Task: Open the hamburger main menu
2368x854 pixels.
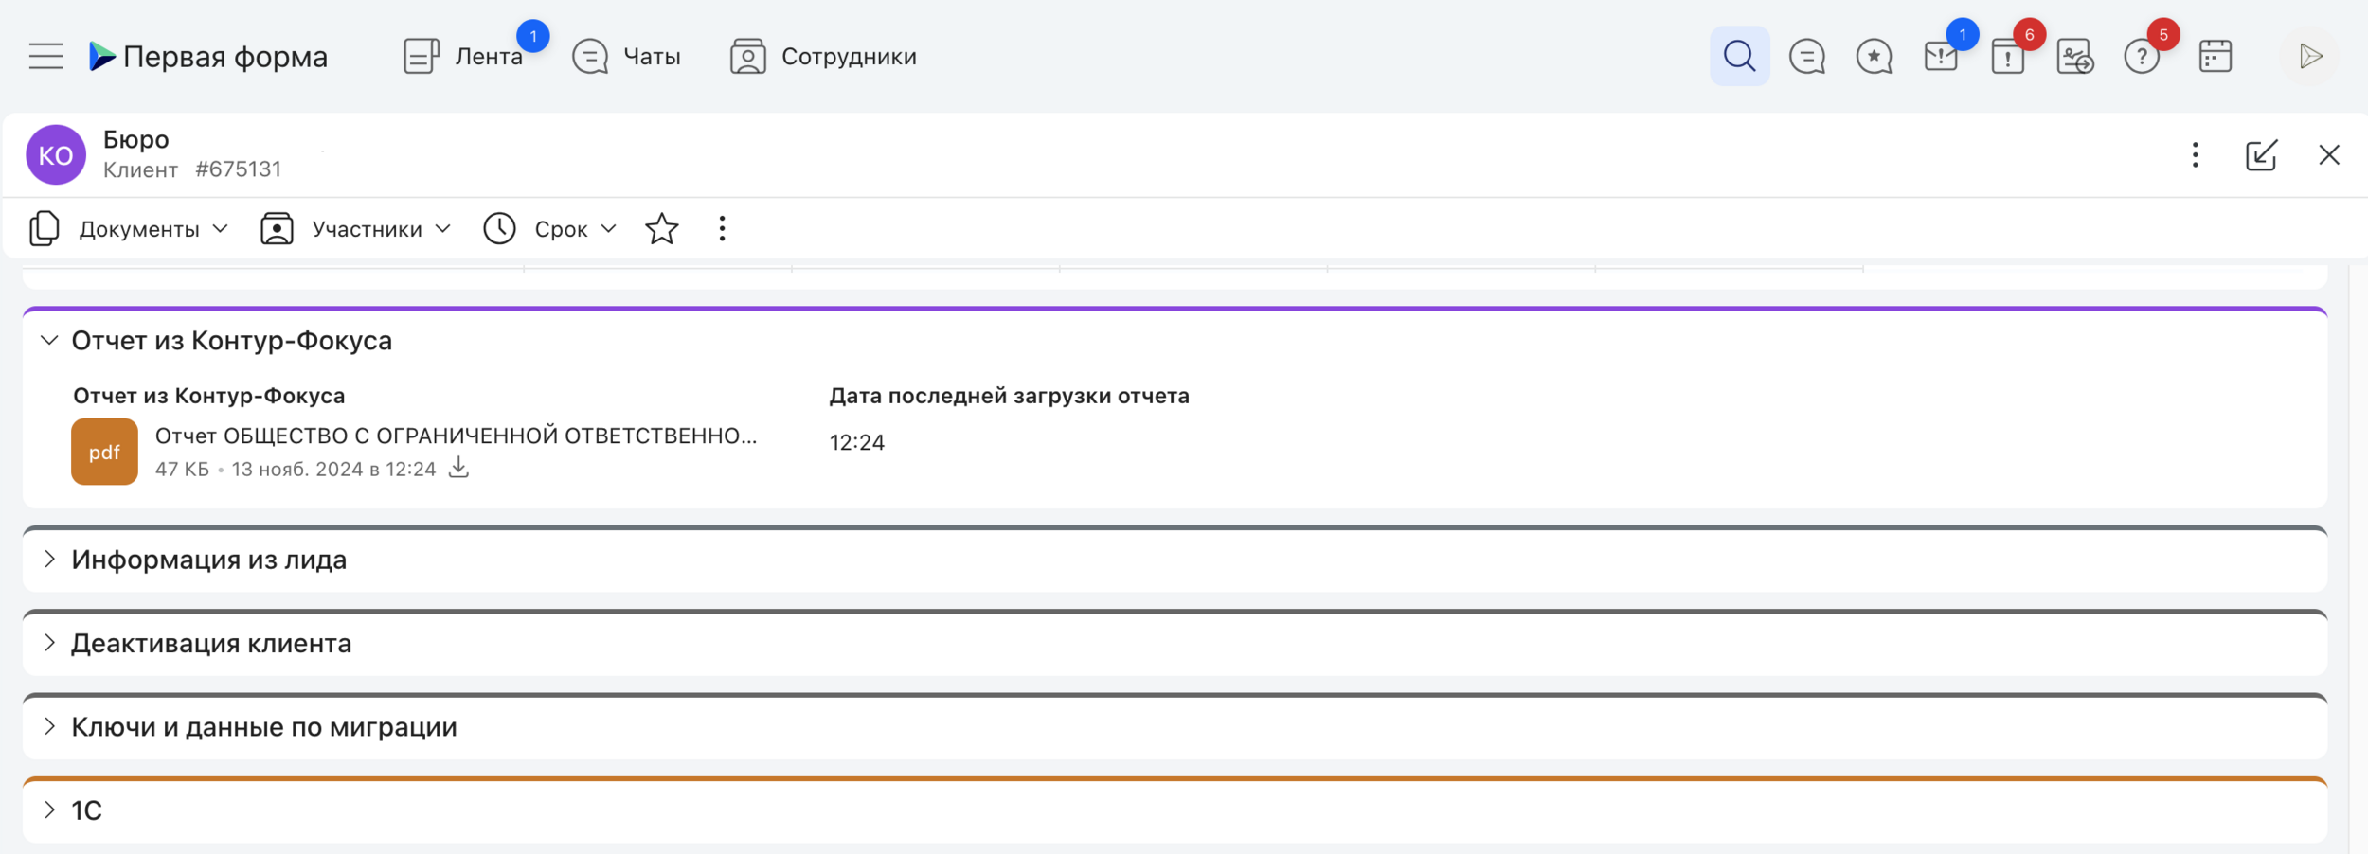Action: (x=45, y=57)
